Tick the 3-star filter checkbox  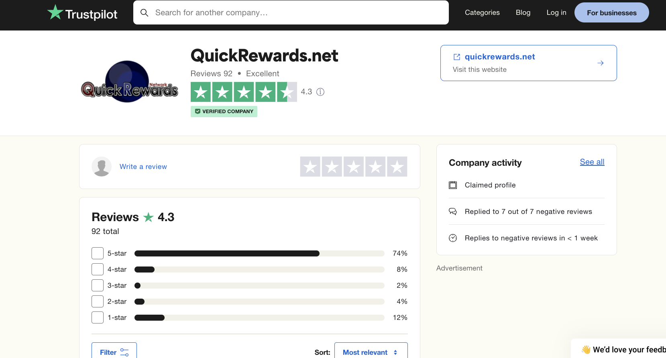pyautogui.click(x=98, y=285)
